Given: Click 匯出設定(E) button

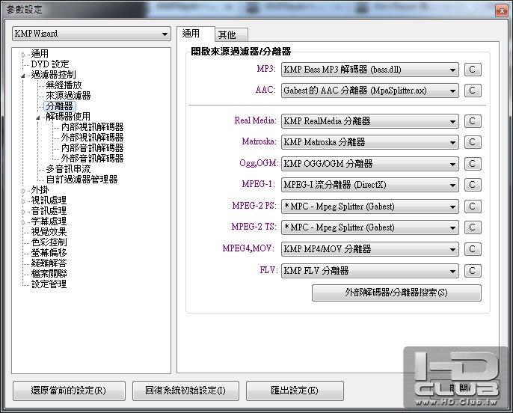Looking at the screenshot, I should pyautogui.click(x=295, y=391).
